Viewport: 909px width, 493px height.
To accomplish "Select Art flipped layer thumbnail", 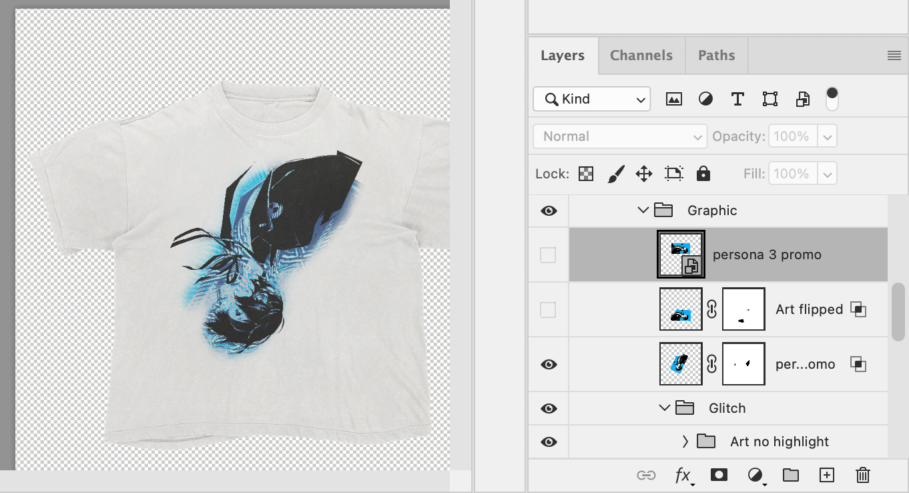I will [681, 309].
